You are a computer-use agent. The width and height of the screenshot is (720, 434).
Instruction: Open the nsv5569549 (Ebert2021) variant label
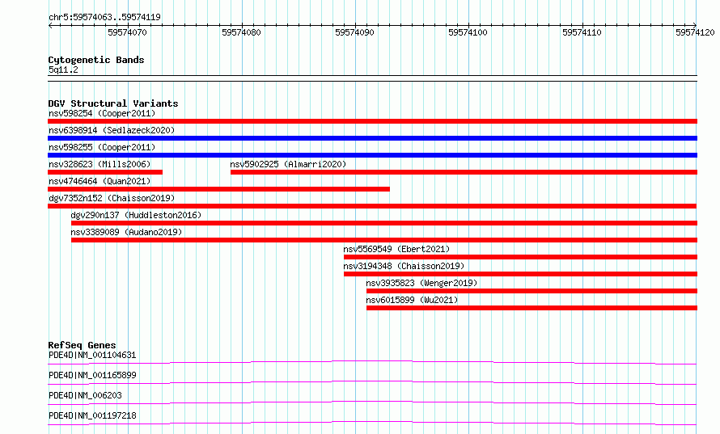click(396, 249)
